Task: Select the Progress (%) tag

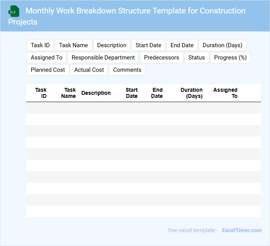Action: [x=230, y=58]
